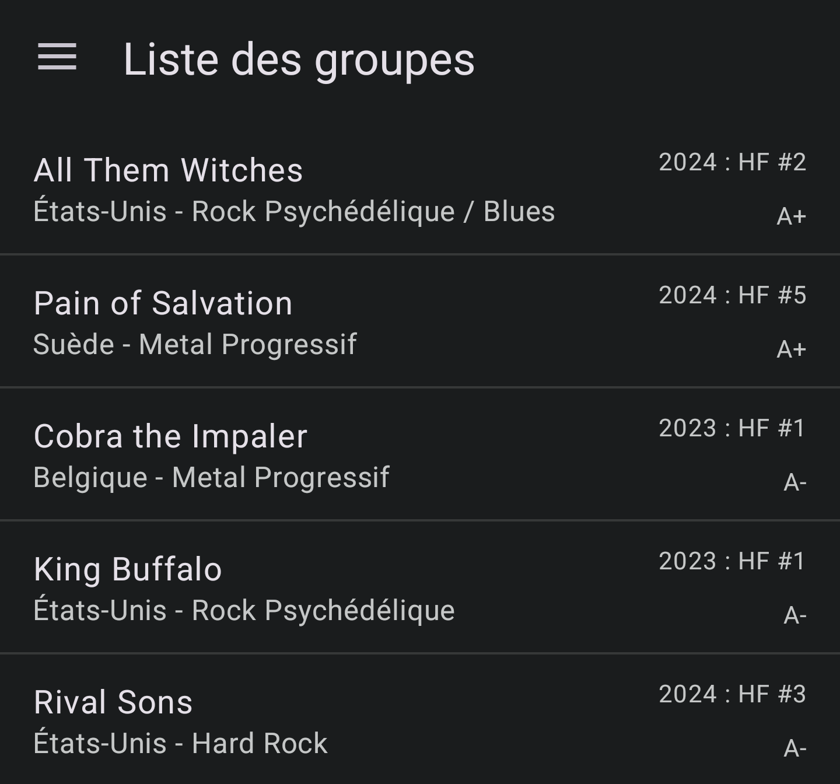Click King Buffalo's "2023 : HF #1" label

(732, 561)
